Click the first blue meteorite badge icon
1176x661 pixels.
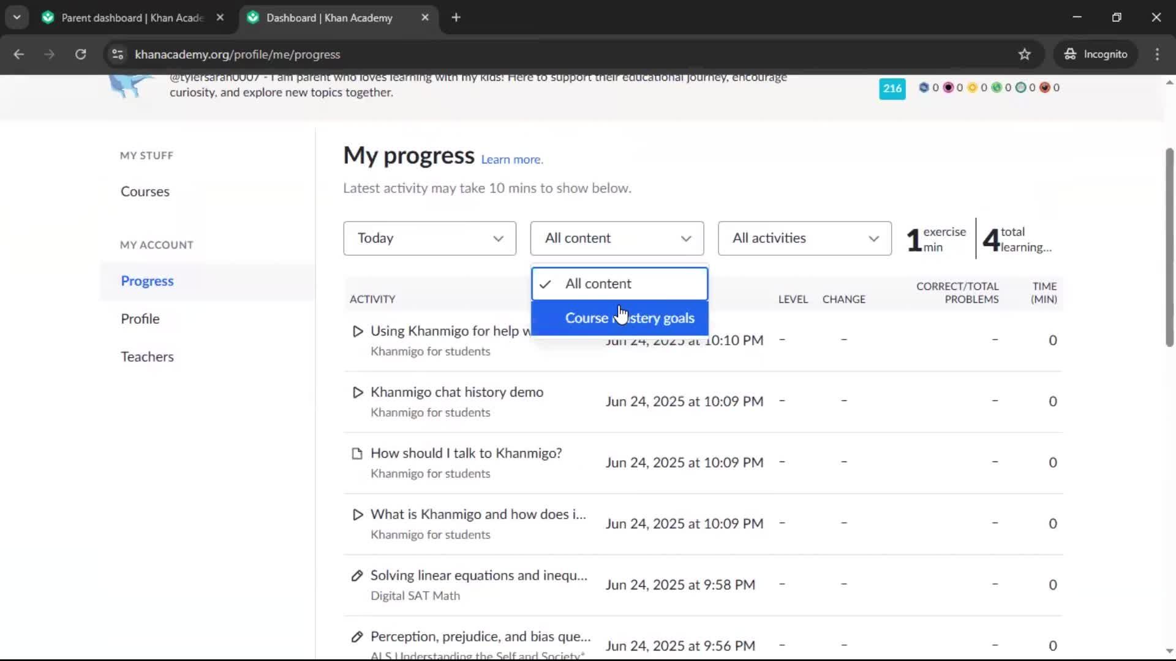point(924,88)
